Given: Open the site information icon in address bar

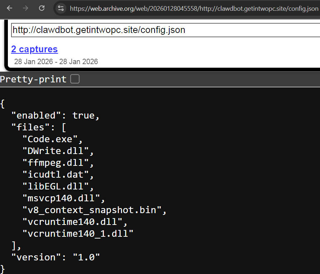Looking at the screenshot, I should 61,8.
